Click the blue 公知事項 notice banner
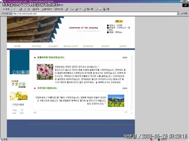Screen dimensions: 189x141 (x=20, y=62)
